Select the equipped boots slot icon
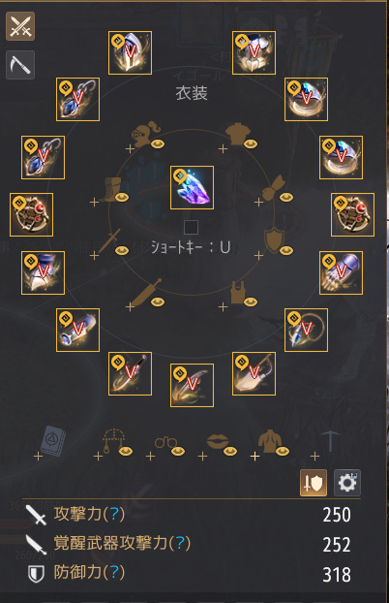Screen dimensions: 389x603 [x=43, y=273]
